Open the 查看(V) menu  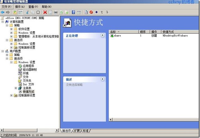click(33, 7)
